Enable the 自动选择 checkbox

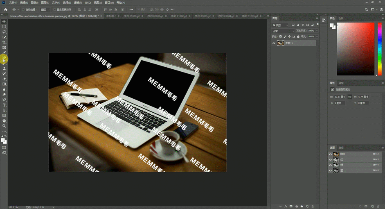(24, 9)
